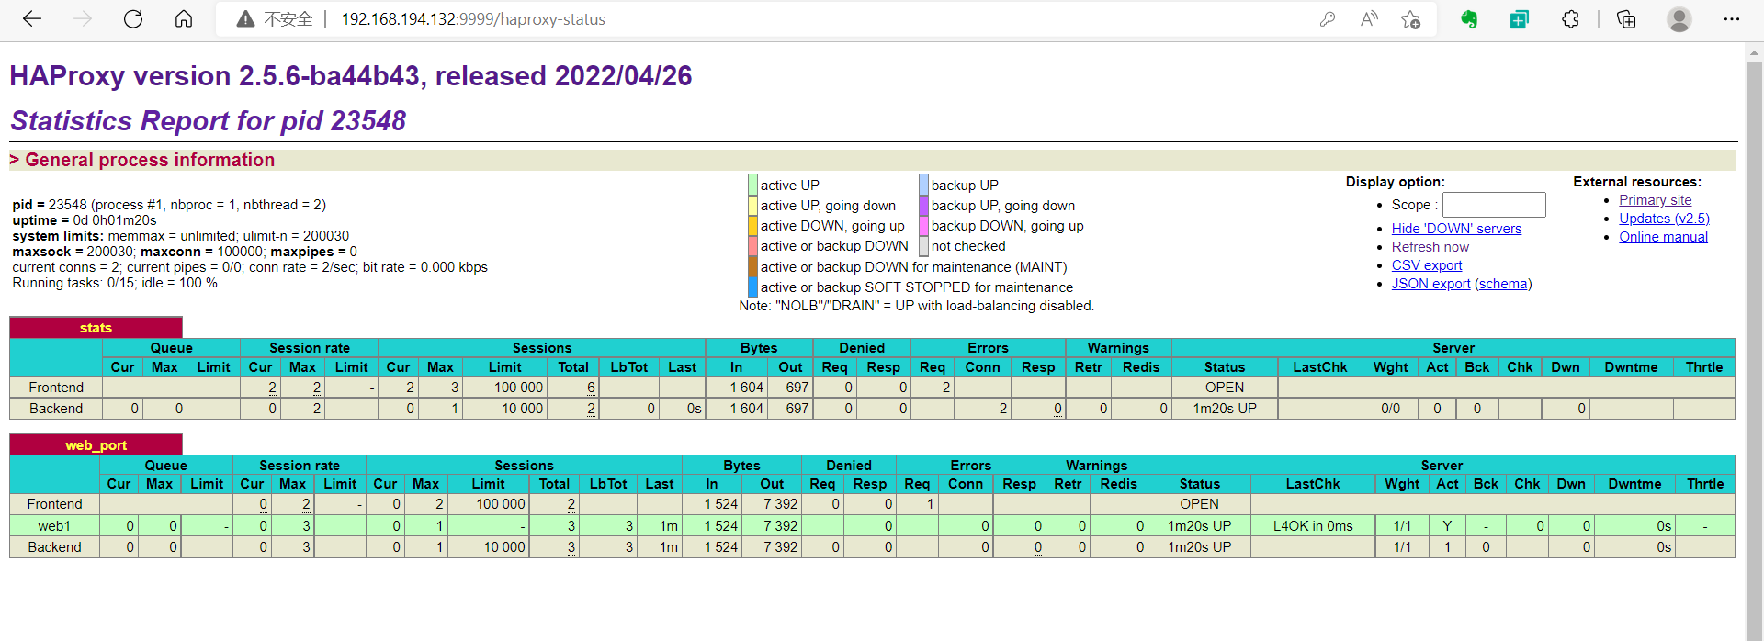Click the active UP legend color box
This screenshot has width=1764, height=641.
(752, 185)
